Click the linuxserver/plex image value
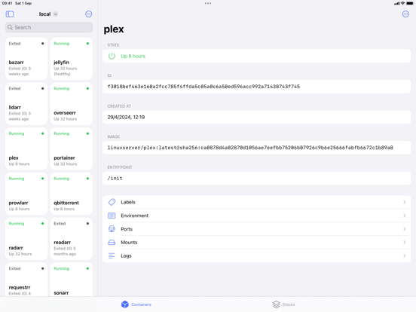Image resolution: width=416 pixels, height=312 pixels. pyautogui.click(x=250, y=148)
